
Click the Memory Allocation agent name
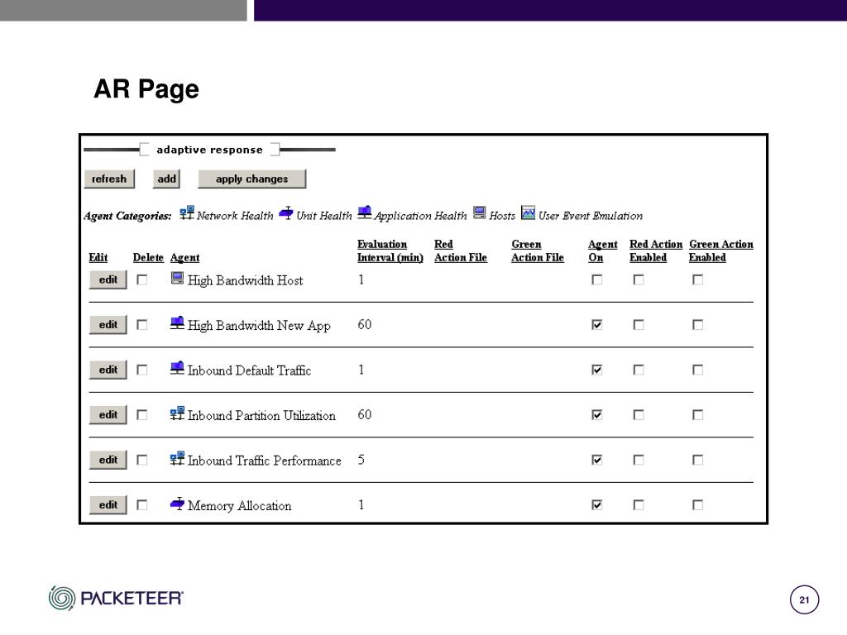coord(239,505)
